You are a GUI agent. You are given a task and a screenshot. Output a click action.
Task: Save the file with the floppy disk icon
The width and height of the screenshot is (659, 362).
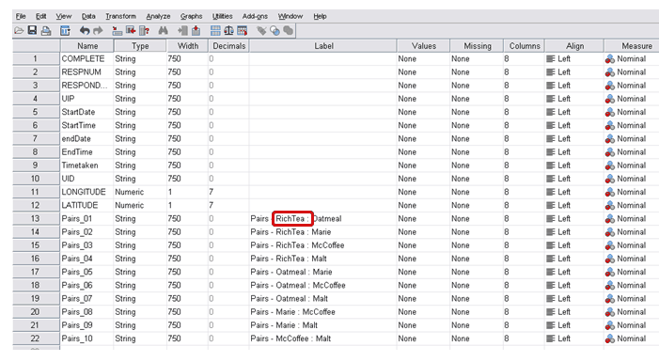32,30
